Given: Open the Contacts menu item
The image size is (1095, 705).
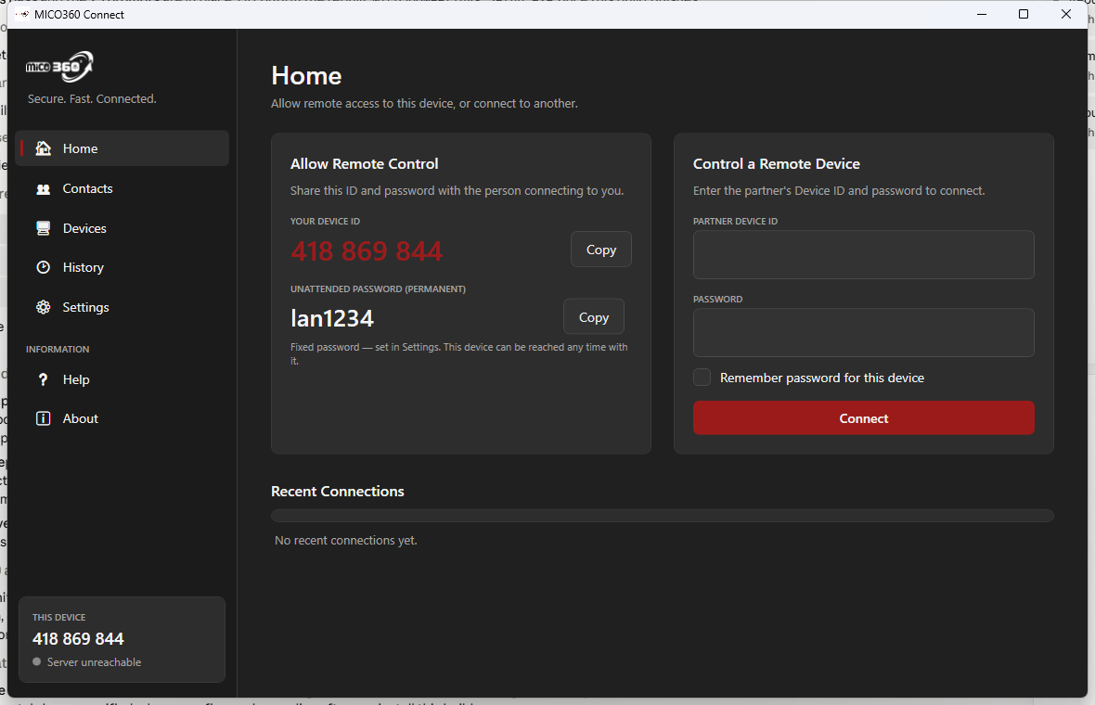Looking at the screenshot, I should [122, 188].
